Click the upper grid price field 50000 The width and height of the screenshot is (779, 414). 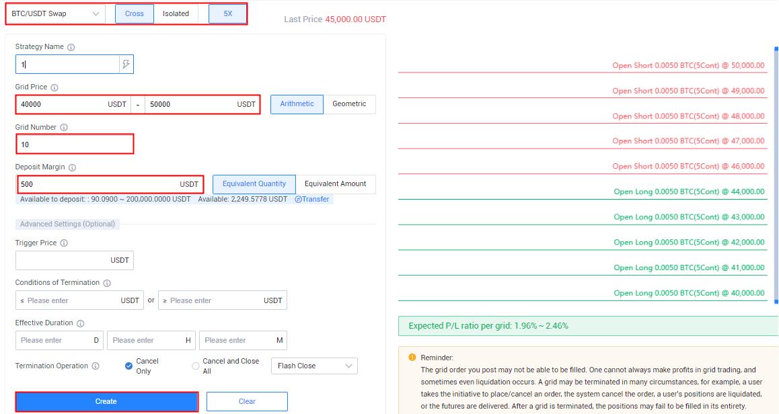click(202, 104)
